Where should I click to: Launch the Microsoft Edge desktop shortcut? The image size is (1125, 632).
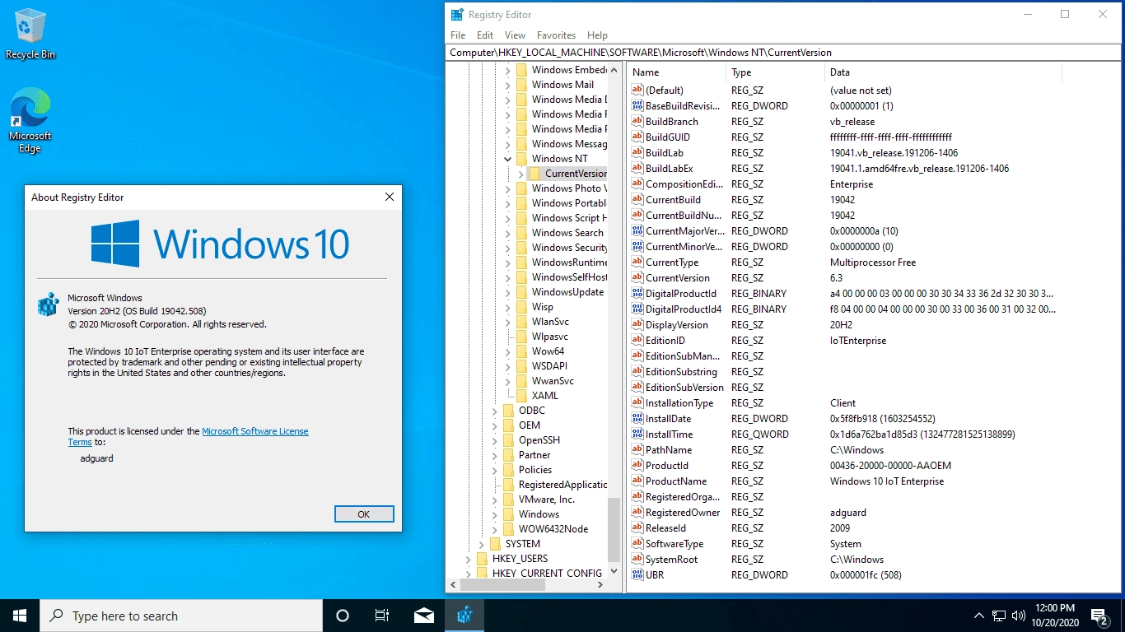click(x=30, y=121)
